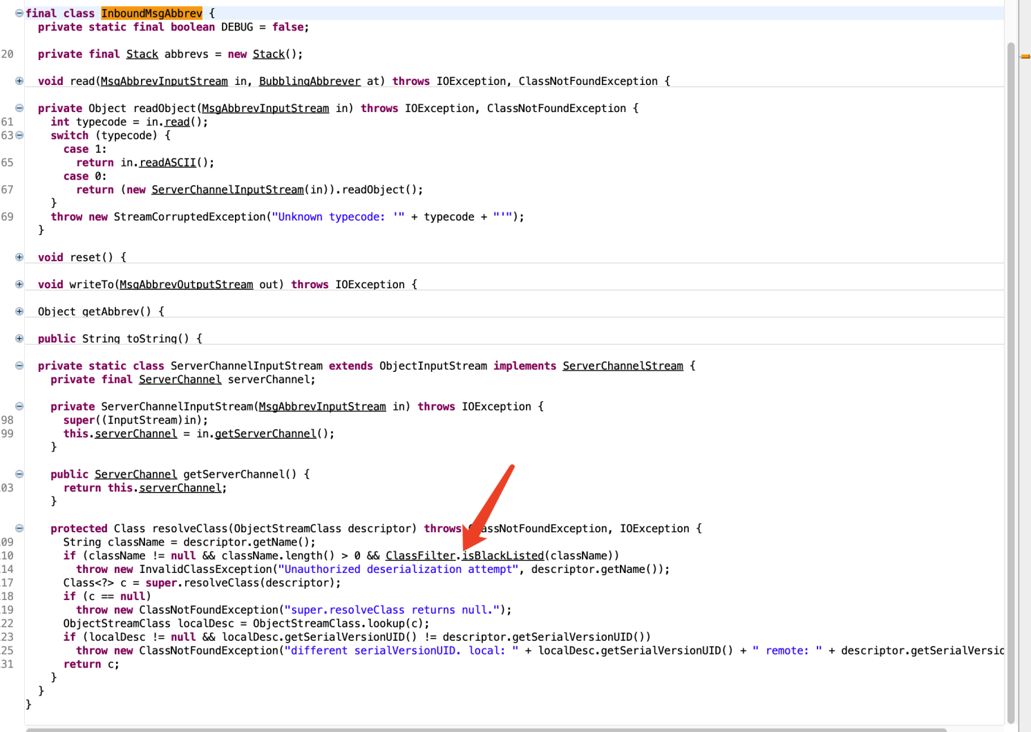This screenshot has width=1031, height=732.
Task: Open the BubblingAbbrever type link
Action: [x=310, y=82]
